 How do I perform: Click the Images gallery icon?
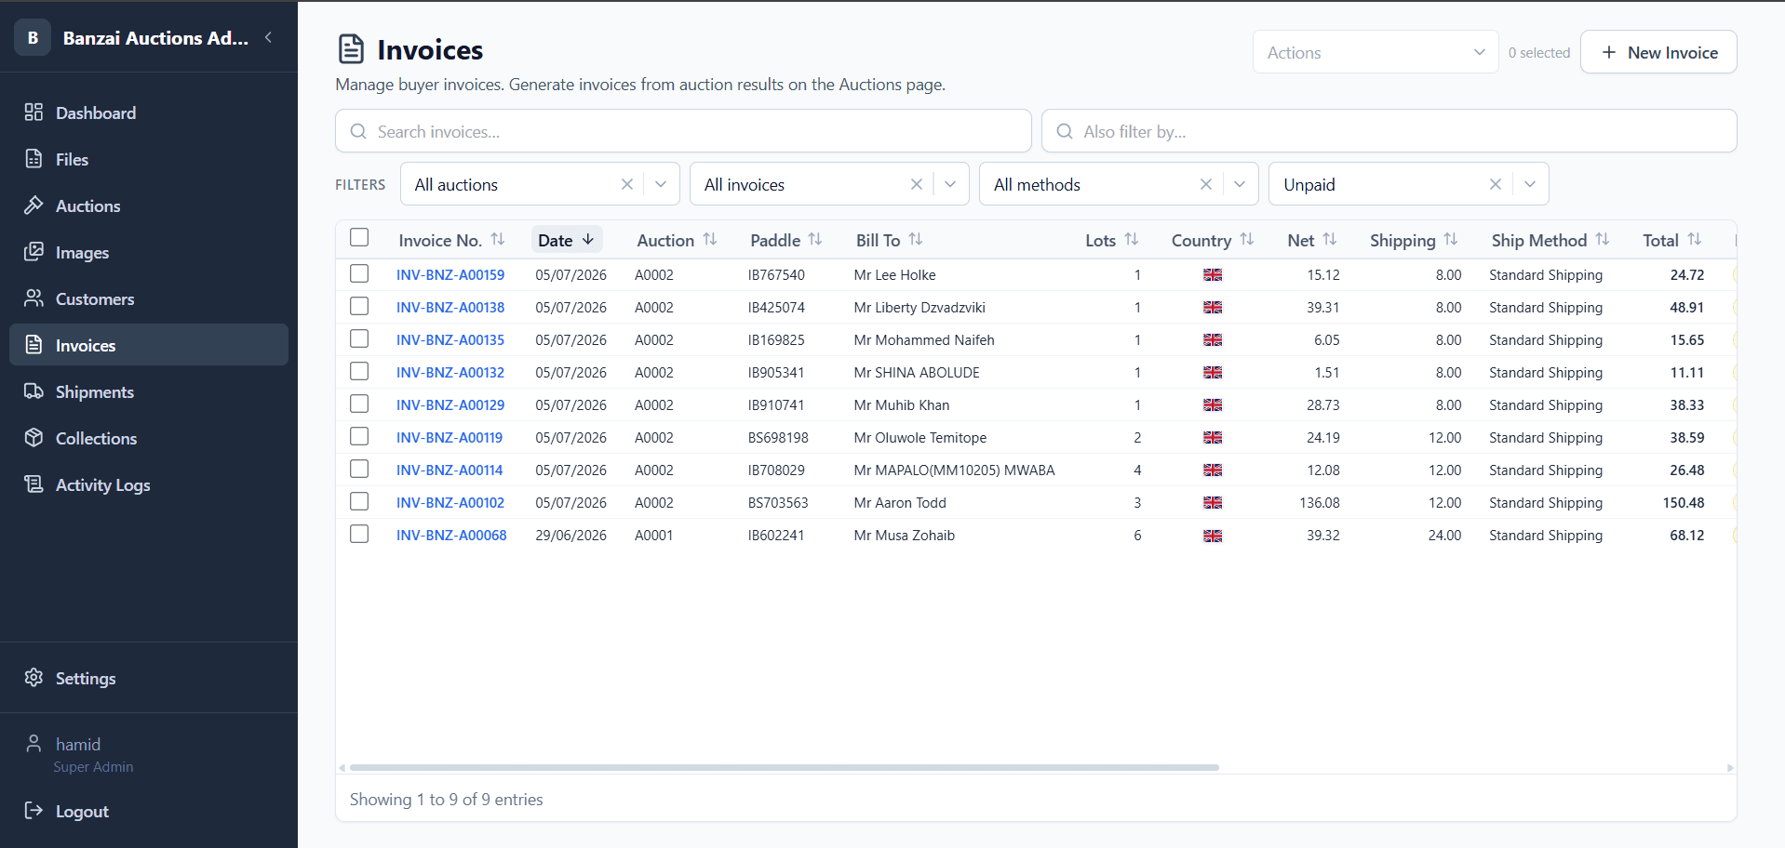point(34,252)
